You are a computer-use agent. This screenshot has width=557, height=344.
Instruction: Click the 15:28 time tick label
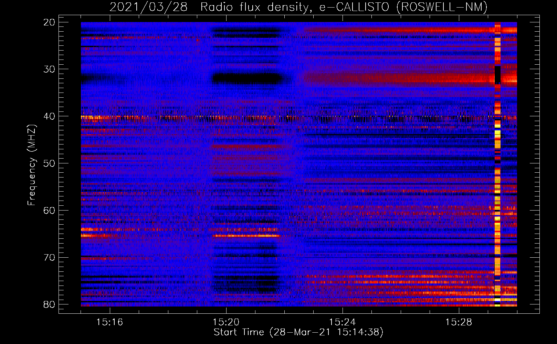click(x=459, y=322)
